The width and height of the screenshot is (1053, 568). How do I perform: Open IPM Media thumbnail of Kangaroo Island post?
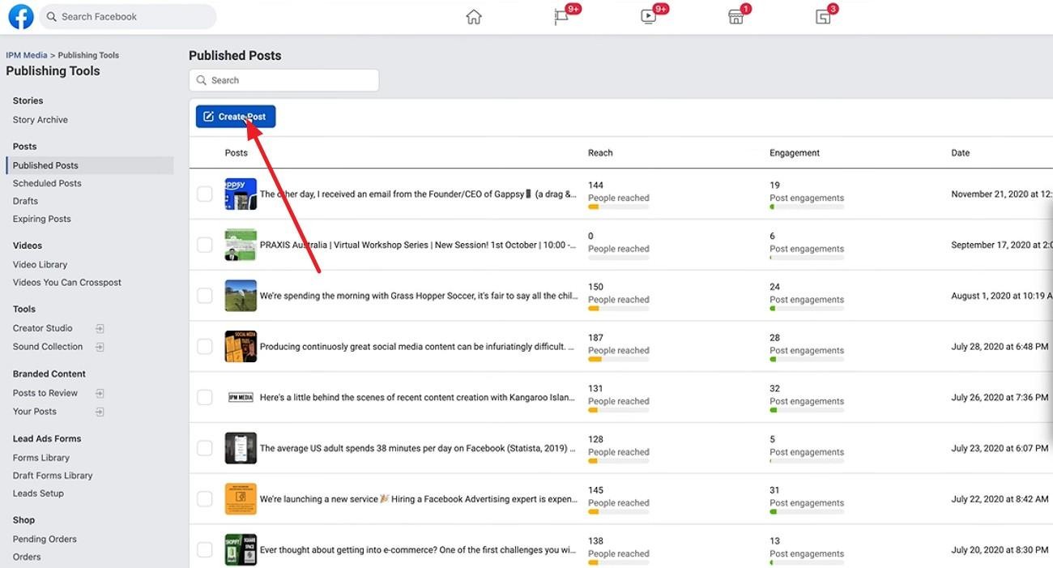click(241, 397)
